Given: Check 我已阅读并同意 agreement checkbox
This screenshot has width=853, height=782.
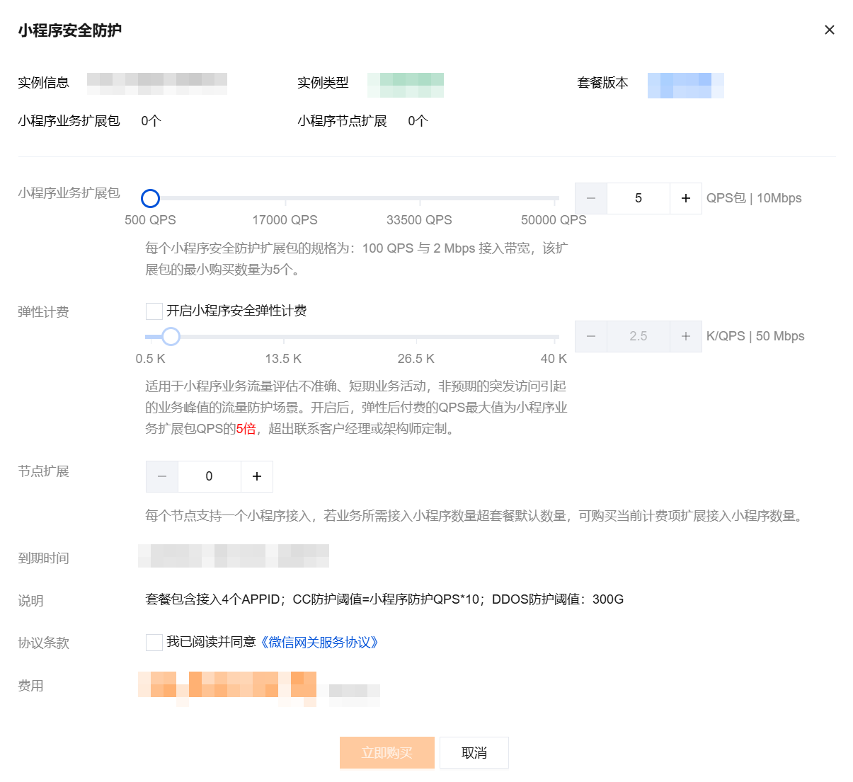Looking at the screenshot, I should [154, 642].
